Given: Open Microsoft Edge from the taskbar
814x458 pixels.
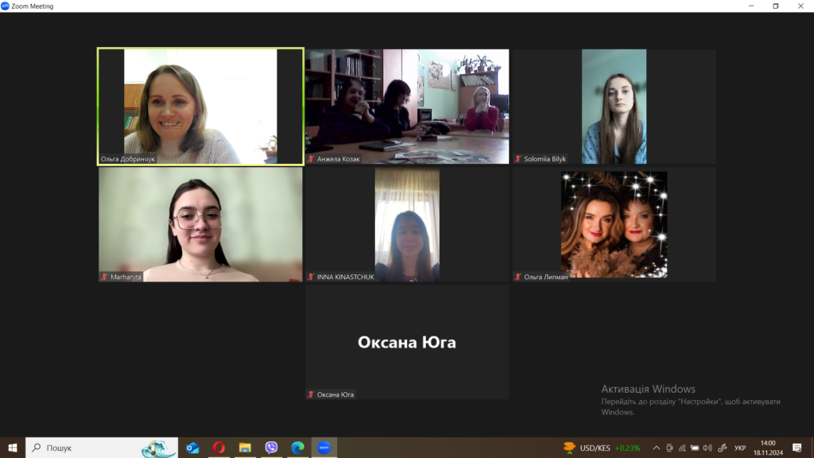Looking at the screenshot, I should (297, 448).
